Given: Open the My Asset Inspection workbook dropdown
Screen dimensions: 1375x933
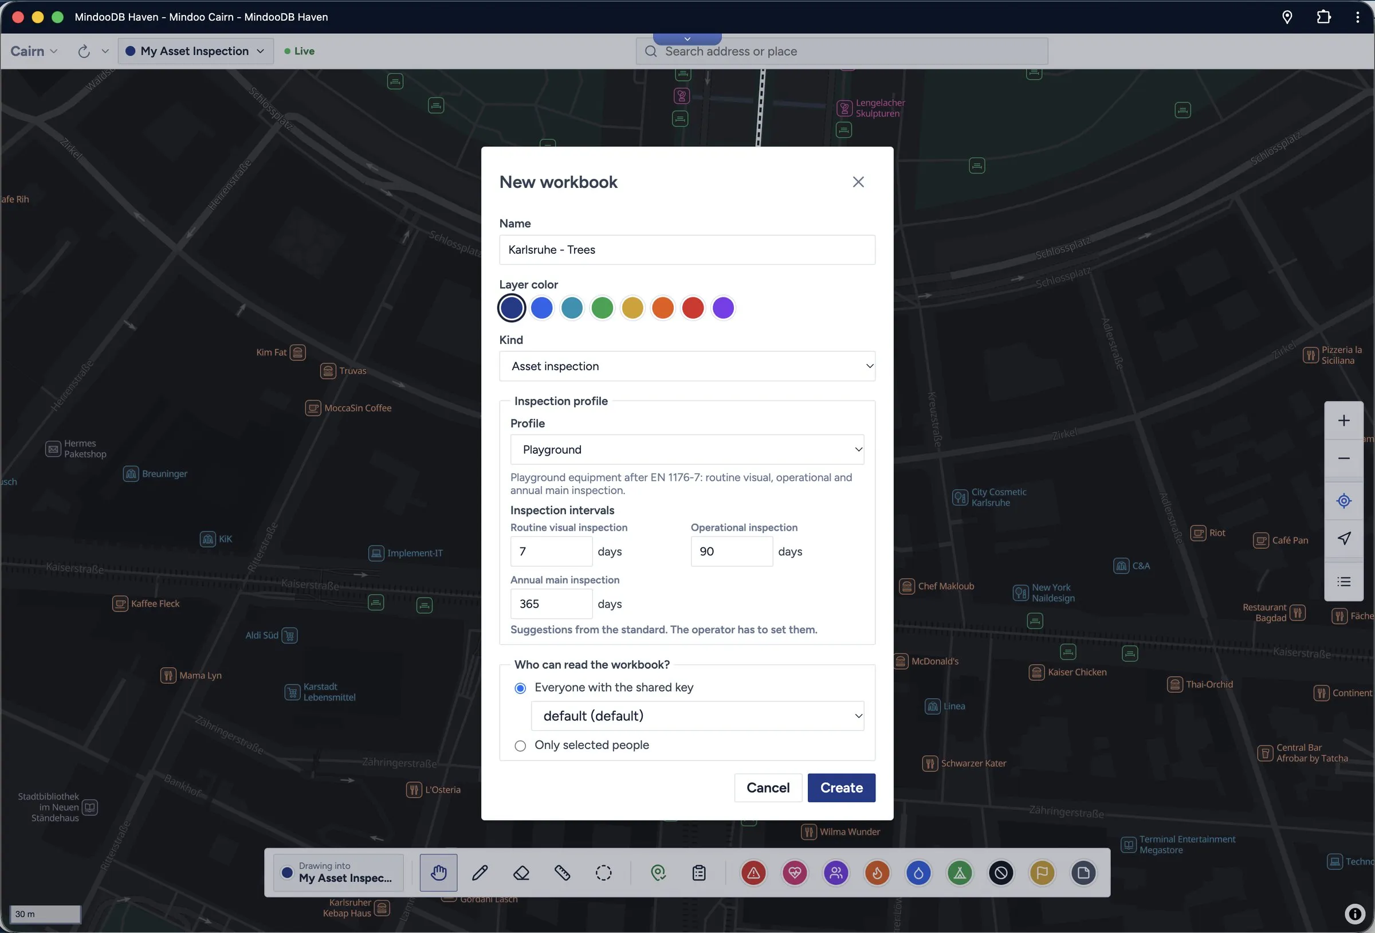Looking at the screenshot, I should tap(196, 51).
